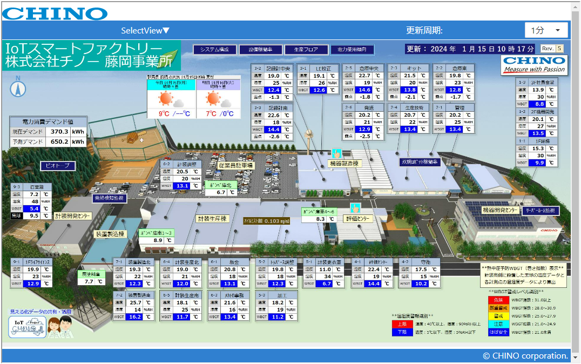Click the orange 厳重警戒 legend swatch
The width and height of the screenshot is (581, 364).
(498, 308)
